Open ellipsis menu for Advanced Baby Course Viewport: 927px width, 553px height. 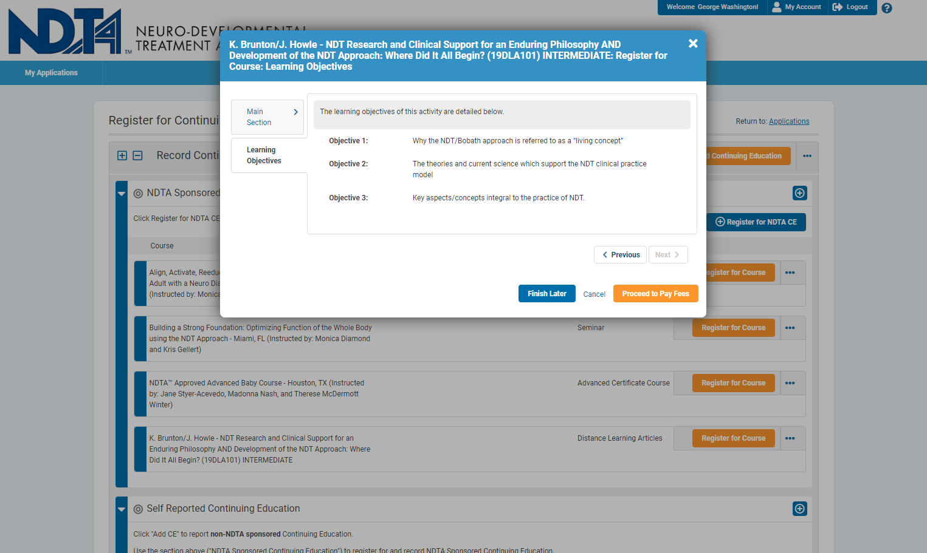pos(790,383)
